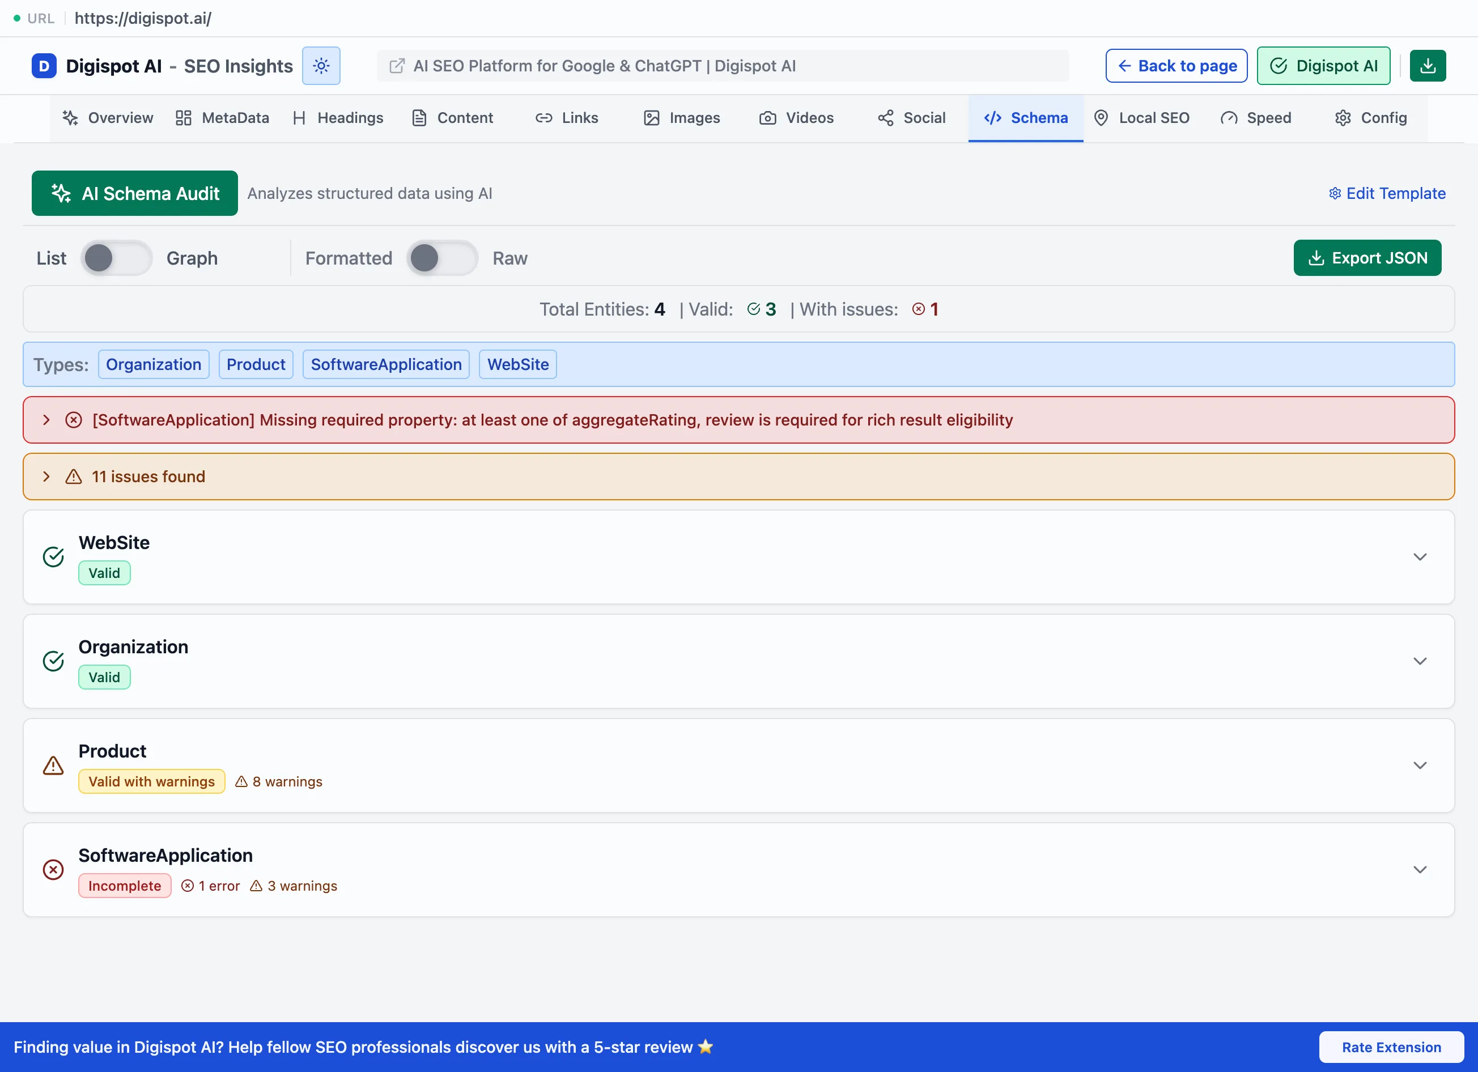
Task: Click the Valid badge under Organization
Action: click(x=104, y=678)
